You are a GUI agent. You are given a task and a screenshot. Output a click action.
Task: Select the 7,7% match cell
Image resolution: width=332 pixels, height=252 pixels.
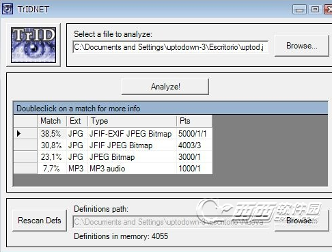pos(52,168)
